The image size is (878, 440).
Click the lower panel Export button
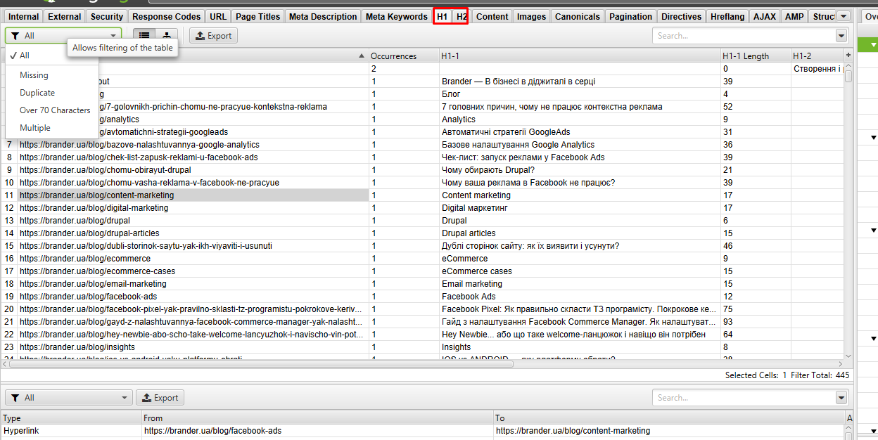(x=160, y=398)
